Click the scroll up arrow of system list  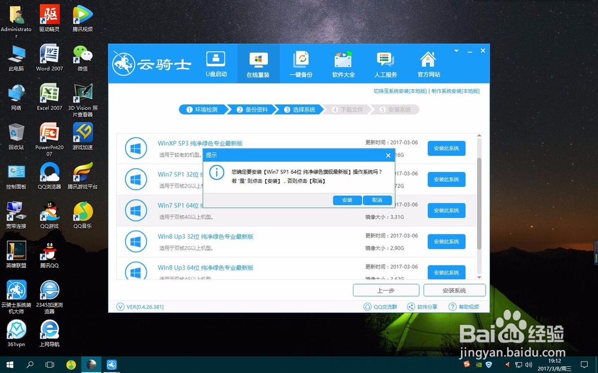(x=479, y=136)
